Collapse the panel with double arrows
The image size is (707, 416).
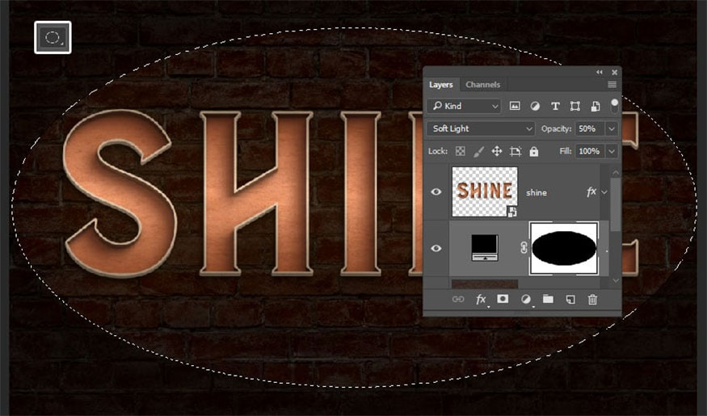[x=600, y=72]
